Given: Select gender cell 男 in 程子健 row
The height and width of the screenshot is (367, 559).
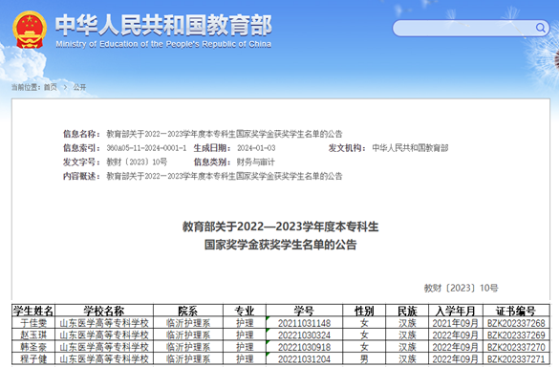Looking at the screenshot, I should (364, 358).
